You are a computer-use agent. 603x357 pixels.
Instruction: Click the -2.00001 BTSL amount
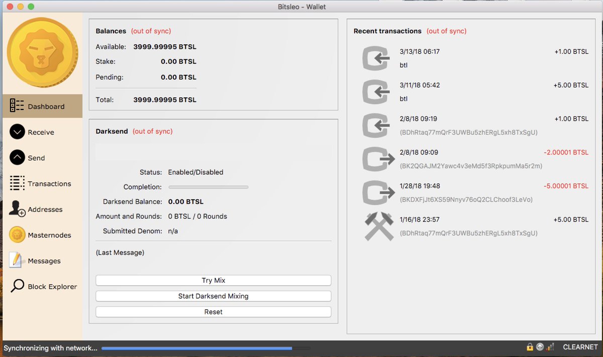pos(566,152)
